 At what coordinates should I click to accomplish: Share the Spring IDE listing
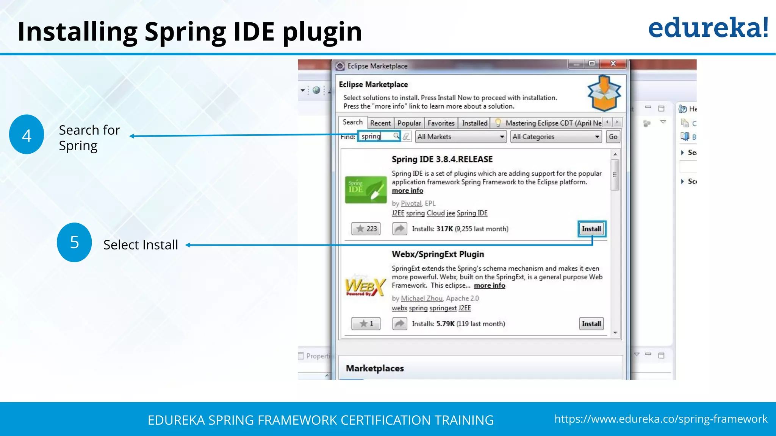point(399,229)
